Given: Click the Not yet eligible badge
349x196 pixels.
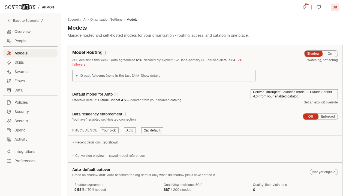Looking at the screenshot, I should pos(324,172).
